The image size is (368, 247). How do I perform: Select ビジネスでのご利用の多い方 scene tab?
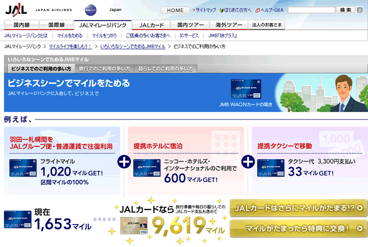click(x=41, y=69)
